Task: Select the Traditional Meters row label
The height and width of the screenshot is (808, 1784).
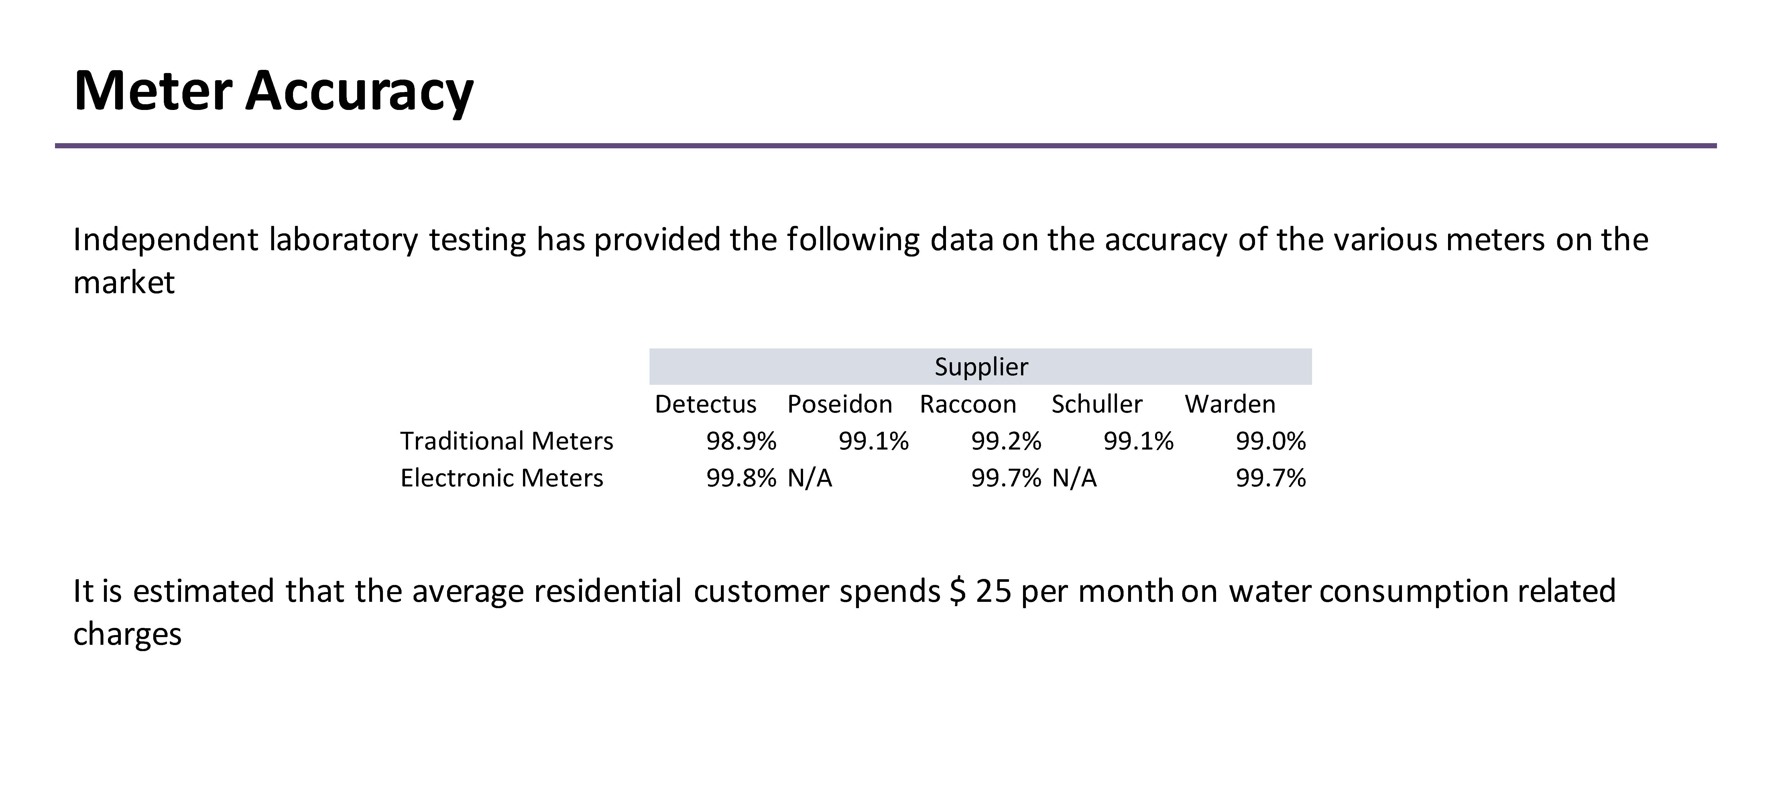Action: [x=506, y=441]
